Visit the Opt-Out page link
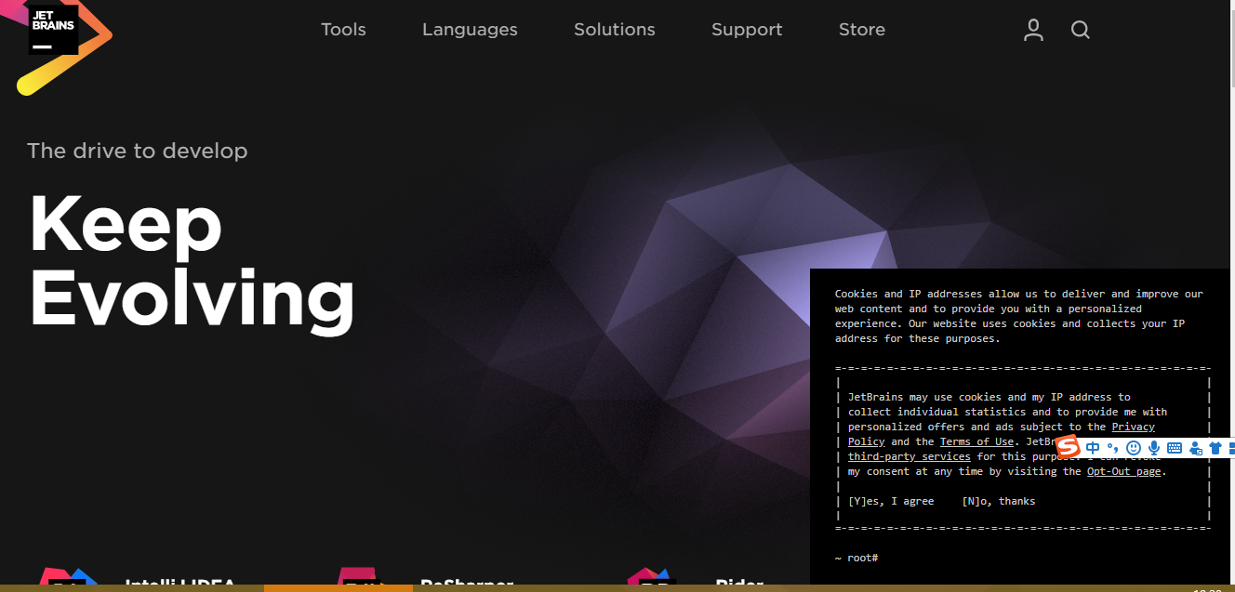The width and height of the screenshot is (1235, 592). tap(1124, 471)
